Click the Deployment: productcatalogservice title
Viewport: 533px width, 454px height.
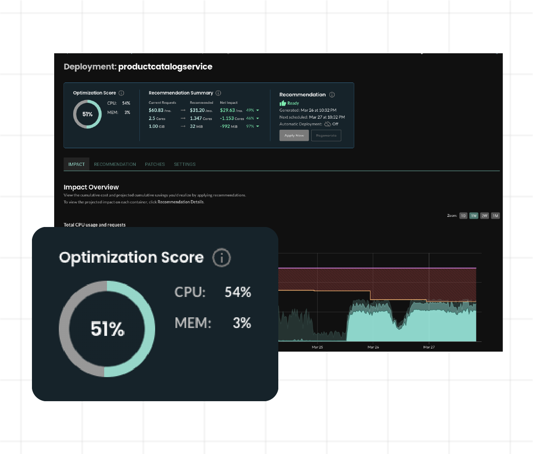pyautogui.click(x=138, y=67)
